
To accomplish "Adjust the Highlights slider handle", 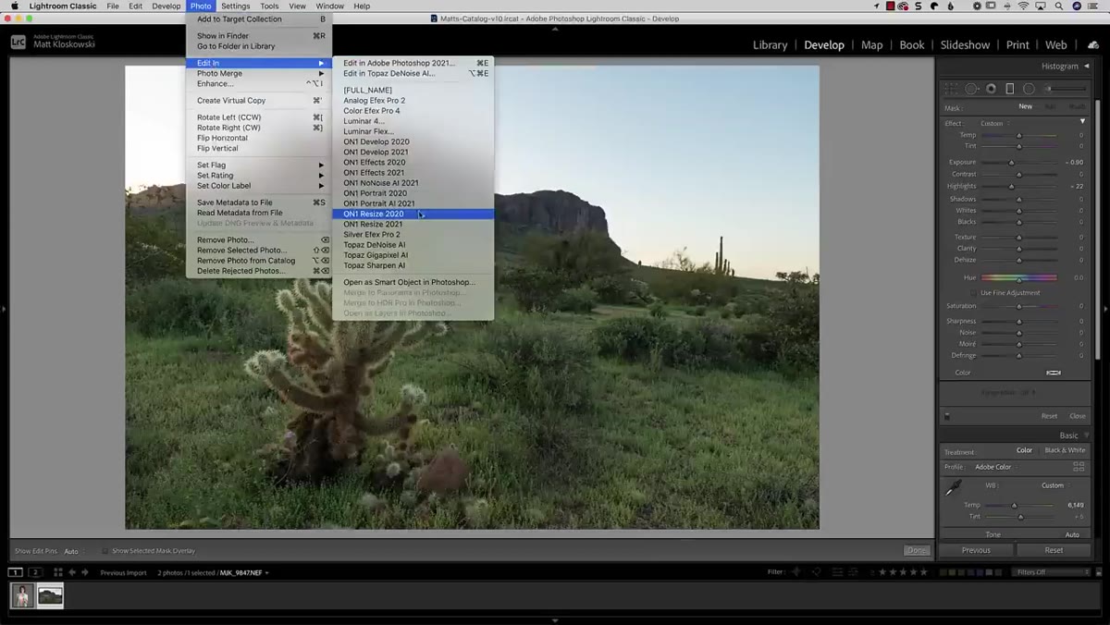I will (x=1011, y=187).
